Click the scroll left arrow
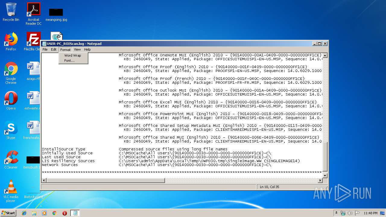This screenshot has height=217, width=386. (x=44, y=180)
